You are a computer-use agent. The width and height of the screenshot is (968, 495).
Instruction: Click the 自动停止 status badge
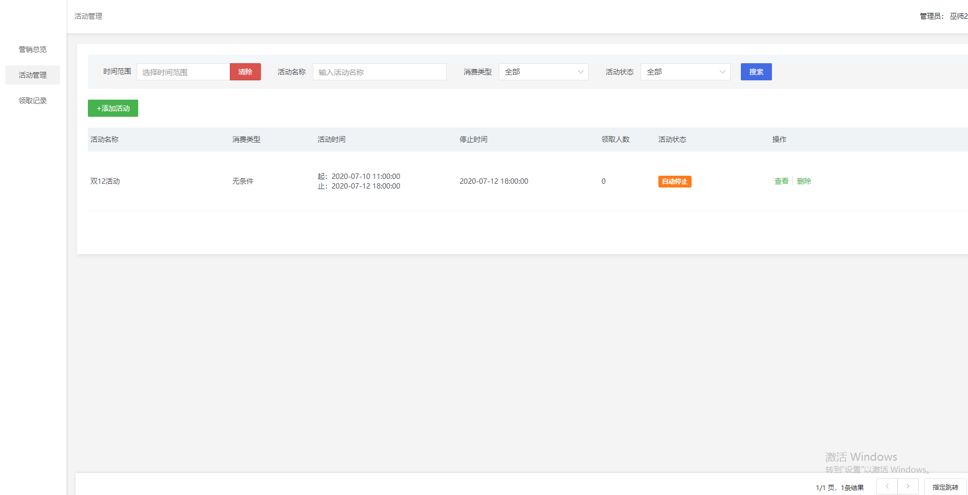coord(674,182)
